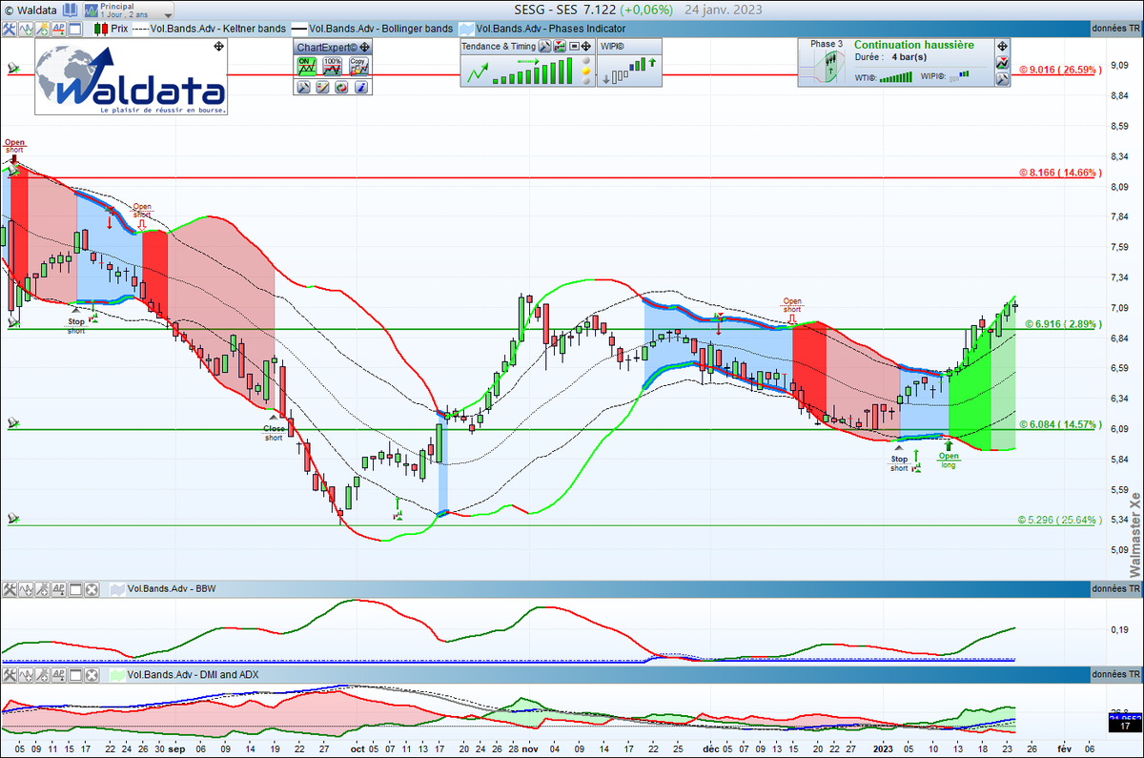Select Vol.Bands.Adv - DMI and ADX legend
The width and height of the screenshot is (1144, 758).
184,675
